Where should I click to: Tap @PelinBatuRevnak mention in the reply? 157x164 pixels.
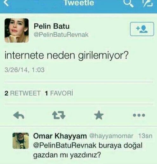[x=65, y=146]
